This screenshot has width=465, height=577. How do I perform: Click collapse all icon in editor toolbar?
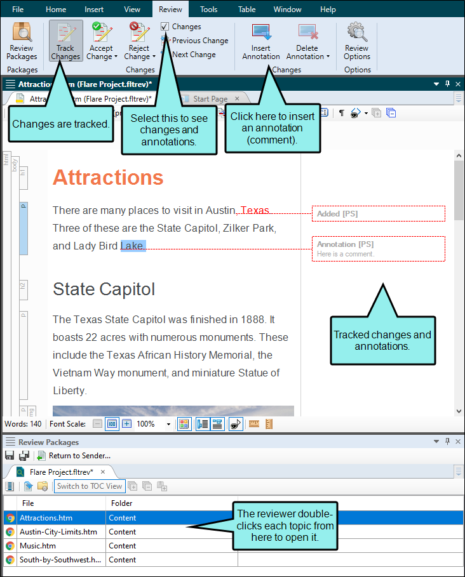[391, 113]
